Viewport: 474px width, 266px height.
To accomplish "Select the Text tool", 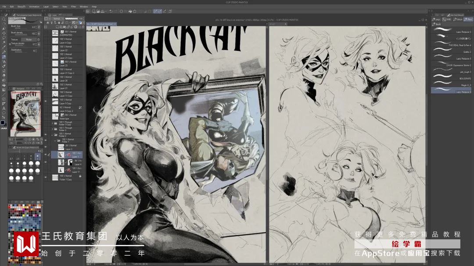I will click(x=4, y=108).
